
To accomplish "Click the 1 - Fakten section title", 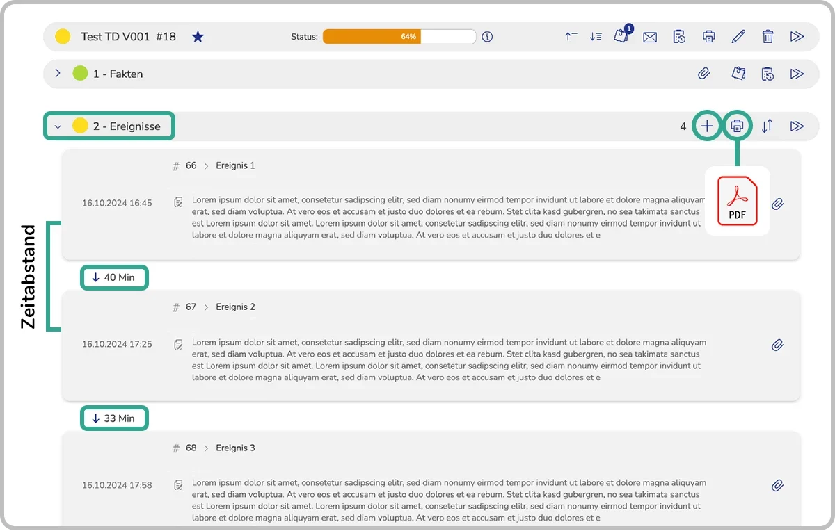I will (x=118, y=74).
